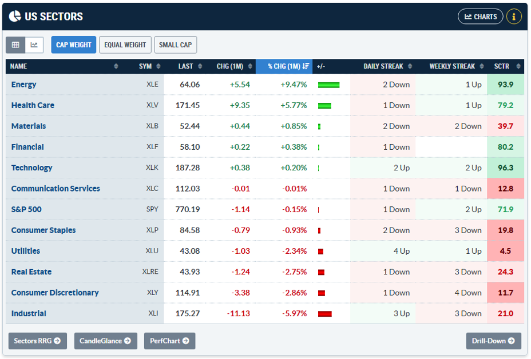Open the CandleGlance button
531x359 pixels.
[106, 341]
